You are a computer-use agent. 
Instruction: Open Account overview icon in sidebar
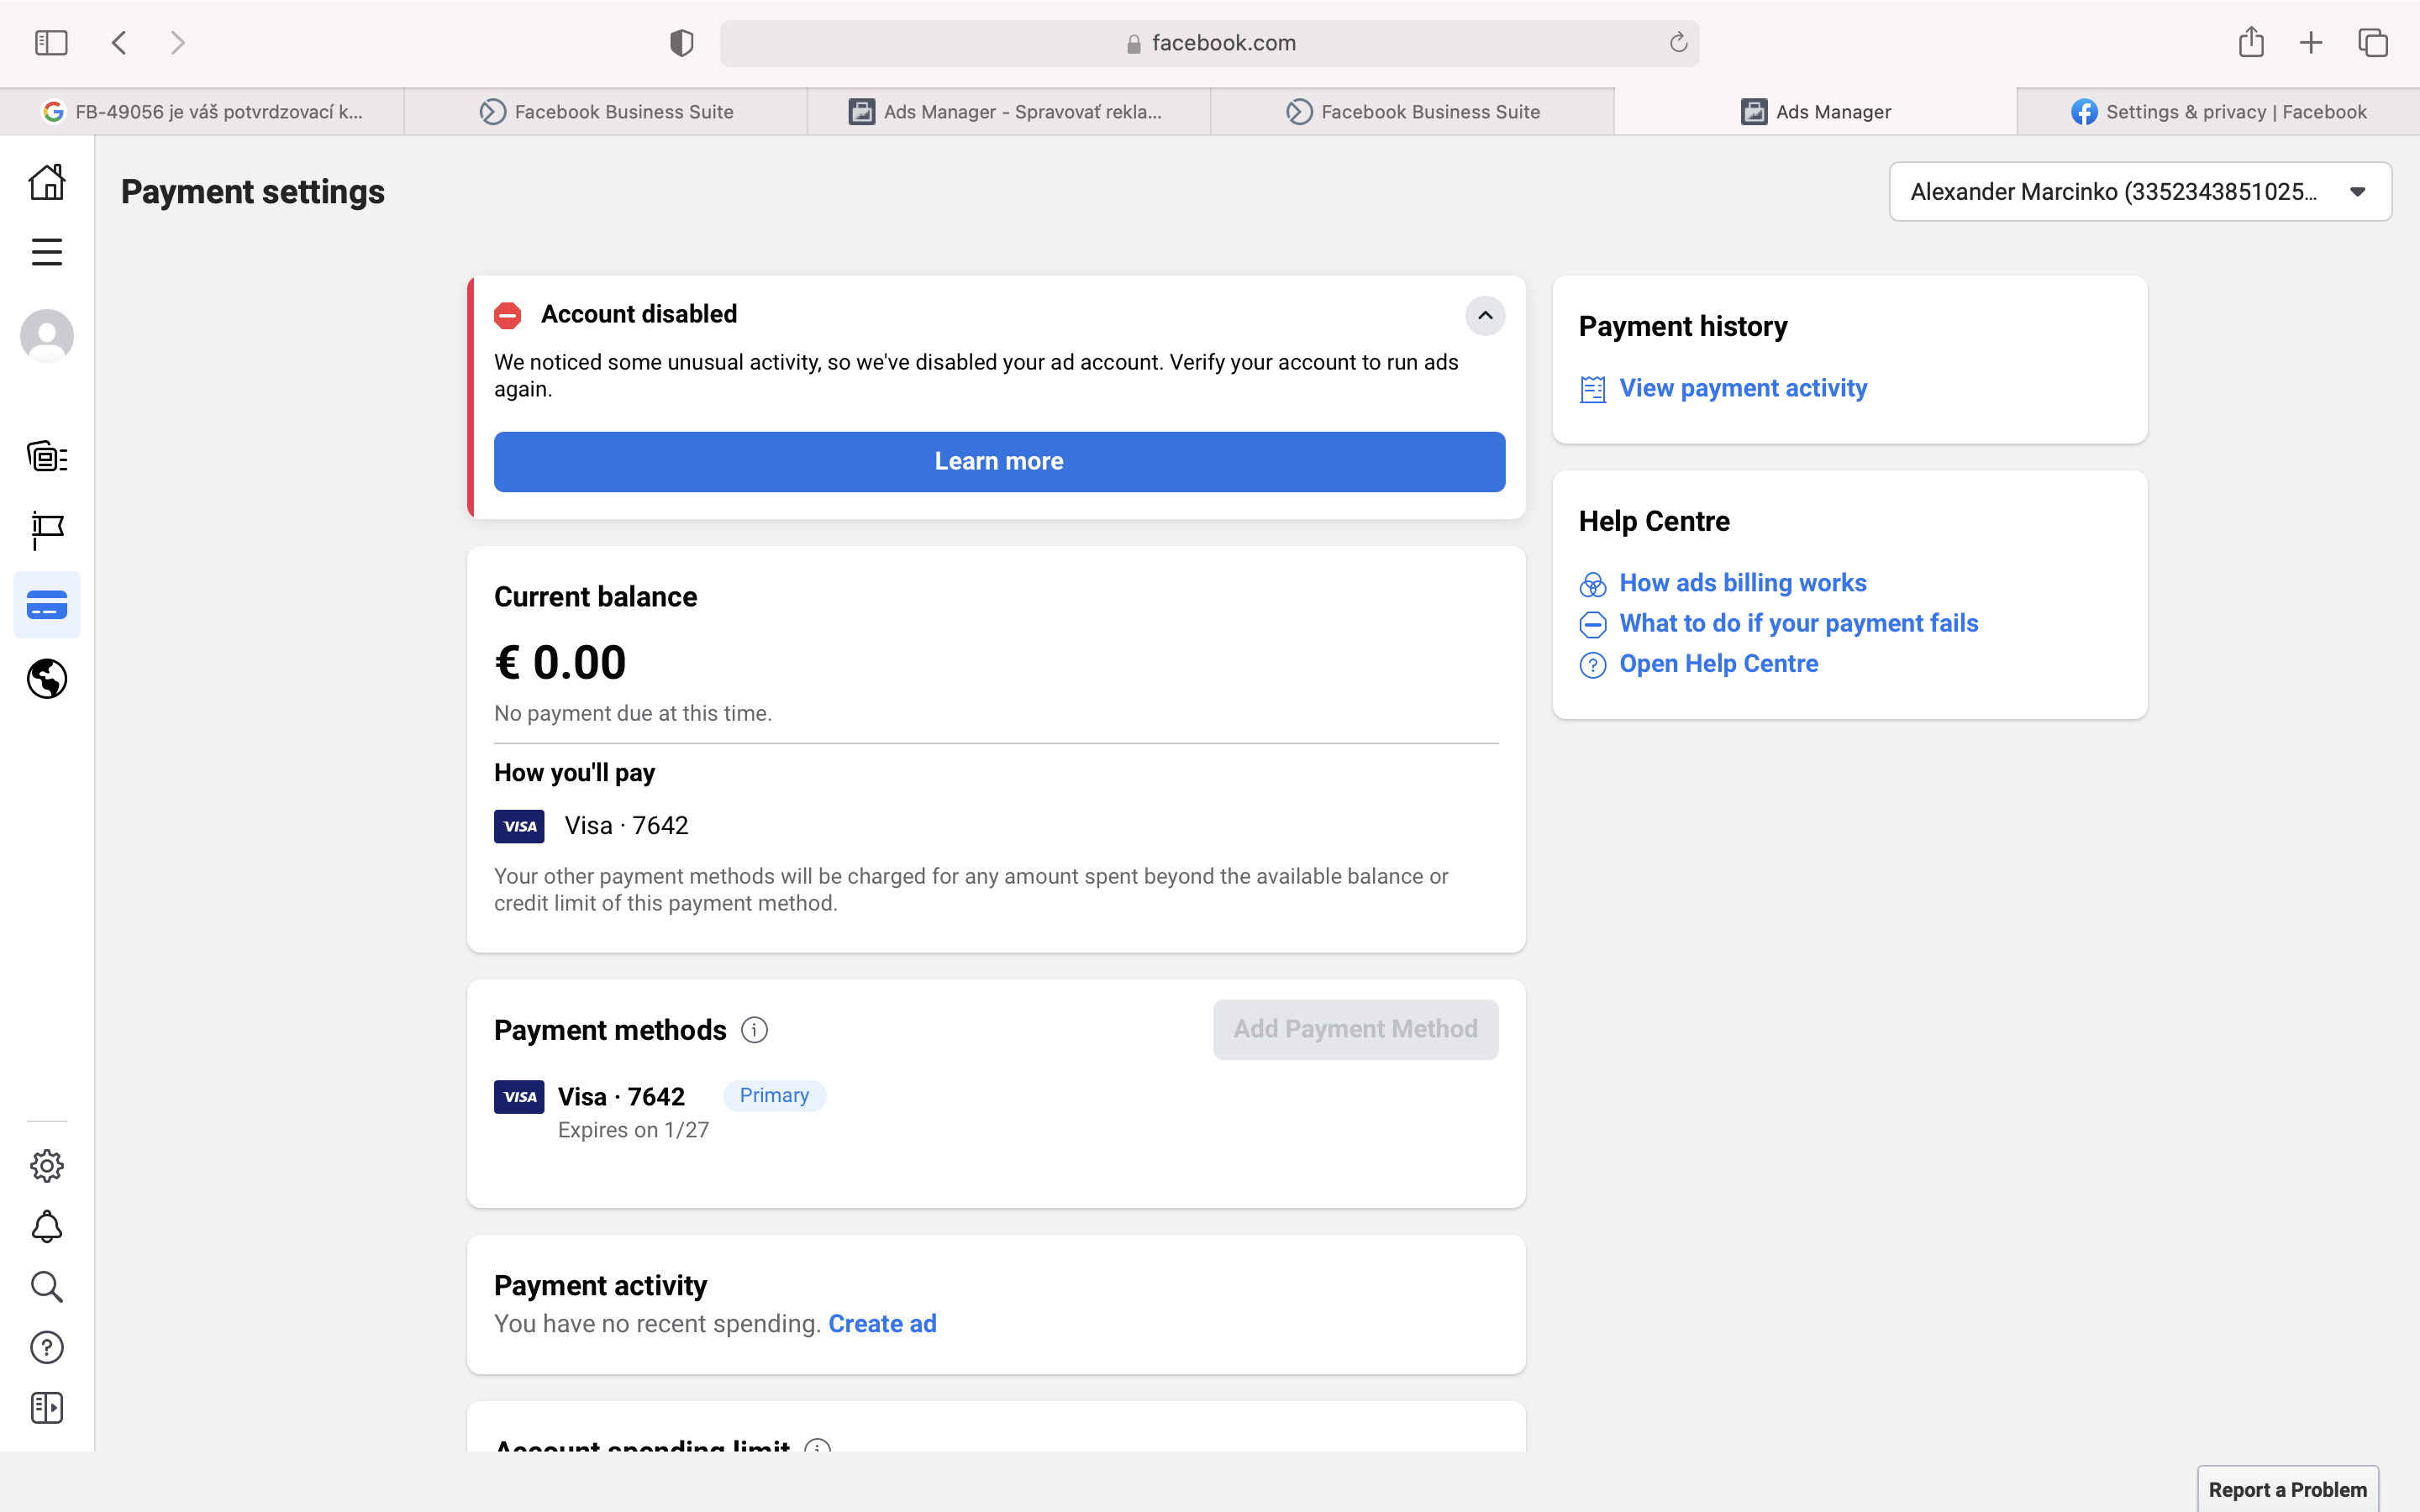[47, 457]
